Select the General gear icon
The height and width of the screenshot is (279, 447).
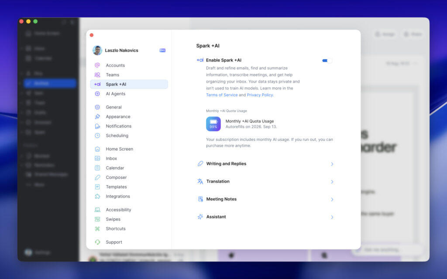click(x=97, y=107)
